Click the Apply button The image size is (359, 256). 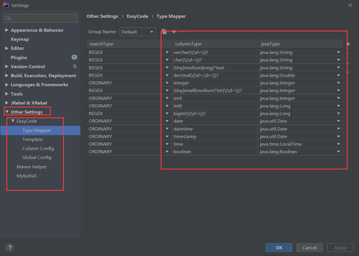[340, 248]
